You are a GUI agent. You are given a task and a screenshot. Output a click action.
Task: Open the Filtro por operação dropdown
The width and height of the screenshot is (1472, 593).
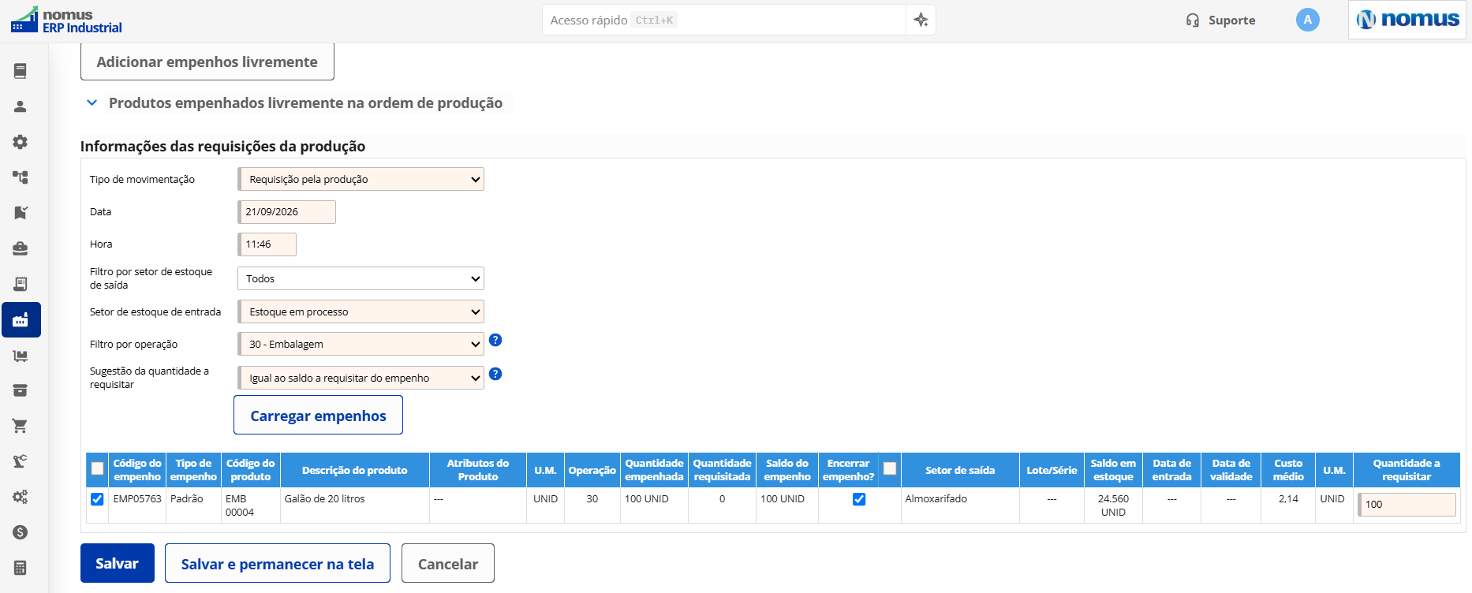(361, 344)
